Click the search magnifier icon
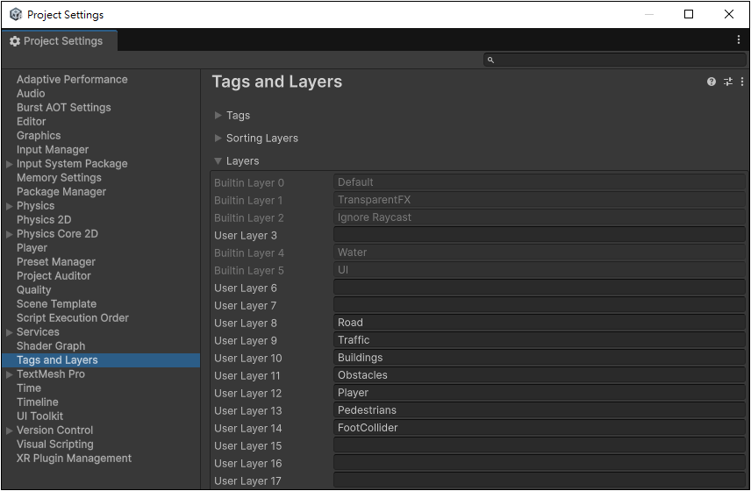The width and height of the screenshot is (751, 491). coord(490,60)
